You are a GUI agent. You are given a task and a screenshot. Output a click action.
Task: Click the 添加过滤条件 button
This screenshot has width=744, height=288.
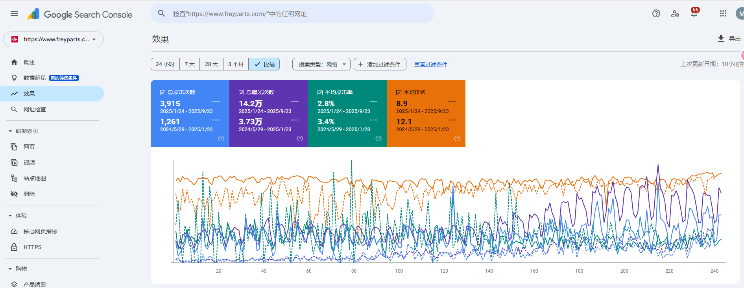click(380, 64)
